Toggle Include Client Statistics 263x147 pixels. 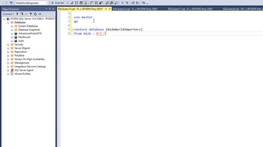pyautogui.click(x=101, y=3)
